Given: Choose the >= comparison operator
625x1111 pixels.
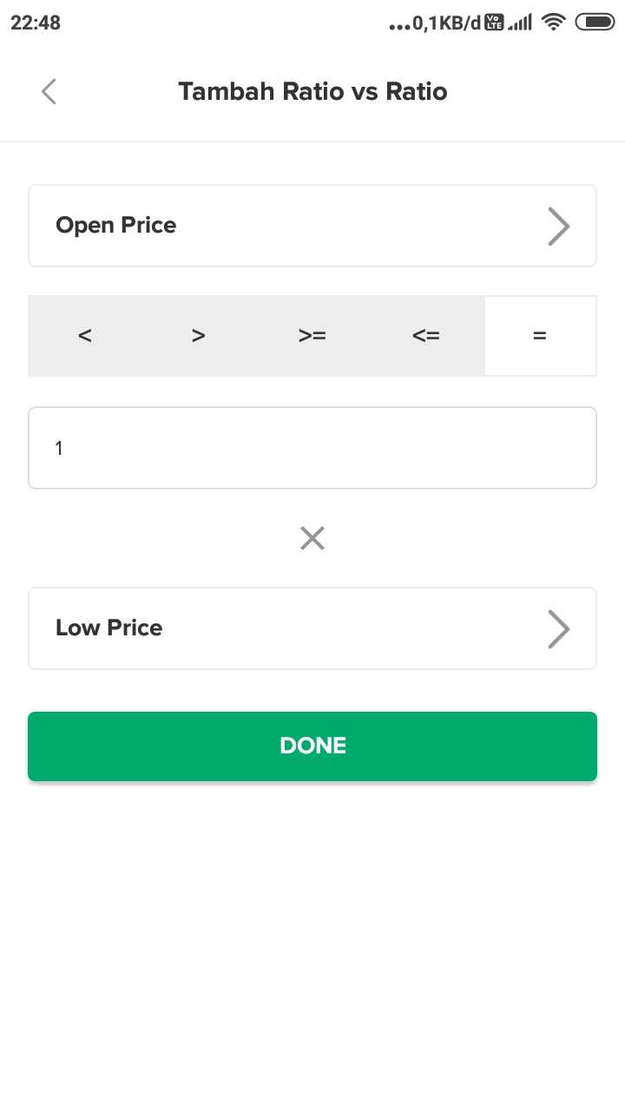Looking at the screenshot, I should coord(312,336).
